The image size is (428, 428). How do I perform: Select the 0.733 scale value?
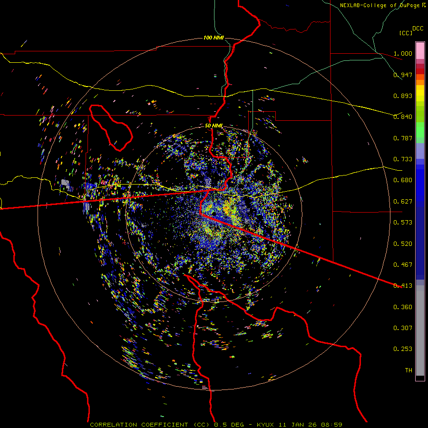tap(403, 159)
